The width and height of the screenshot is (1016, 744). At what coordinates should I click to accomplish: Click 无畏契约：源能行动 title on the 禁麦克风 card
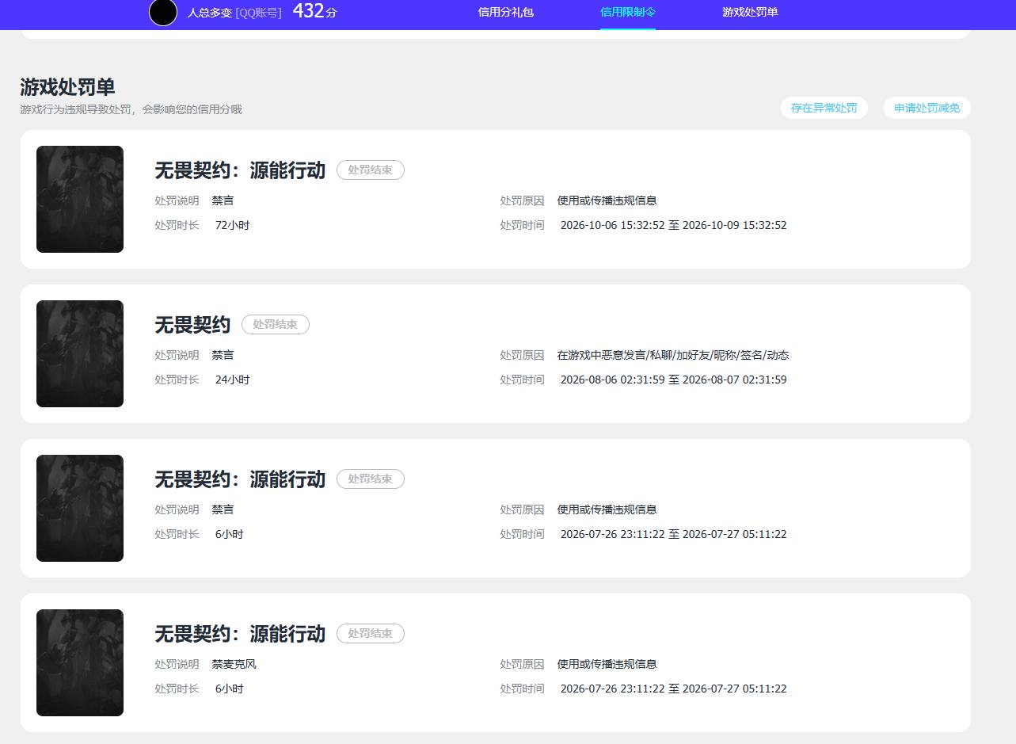click(x=240, y=634)
